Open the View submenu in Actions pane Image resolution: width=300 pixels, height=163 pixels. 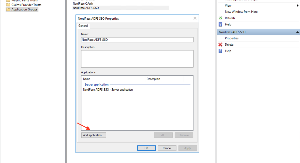point(228,6)
